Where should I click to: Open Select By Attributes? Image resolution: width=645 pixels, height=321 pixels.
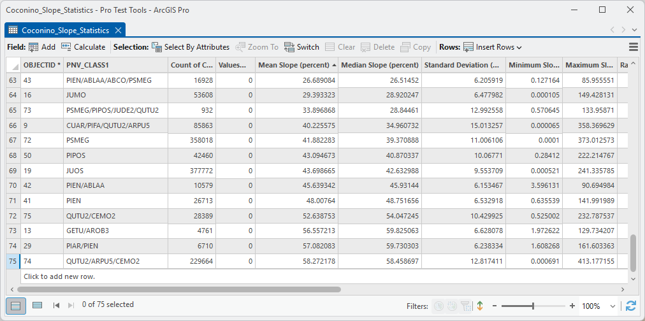[191, 47]
